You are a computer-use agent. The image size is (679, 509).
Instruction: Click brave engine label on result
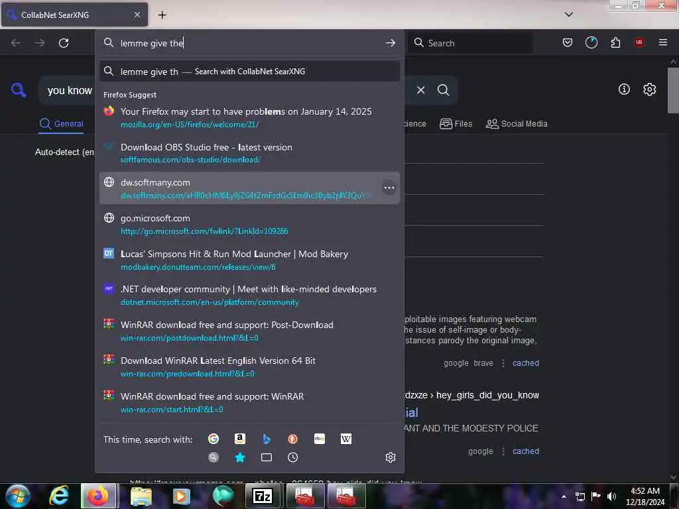click(483, 363)
